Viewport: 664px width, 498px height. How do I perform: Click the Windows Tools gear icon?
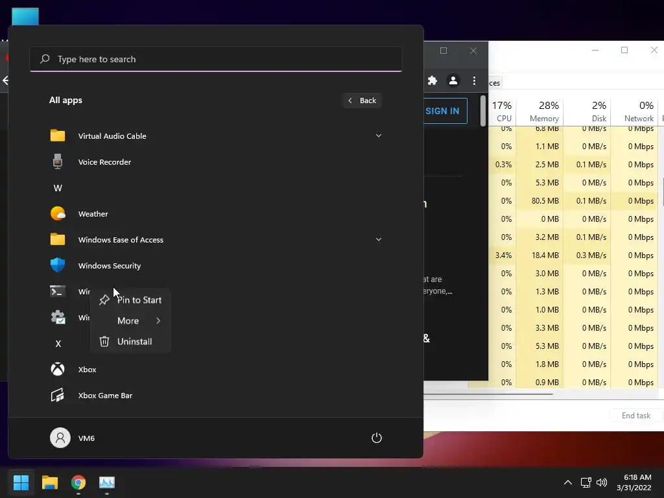(x=58, y=317)
